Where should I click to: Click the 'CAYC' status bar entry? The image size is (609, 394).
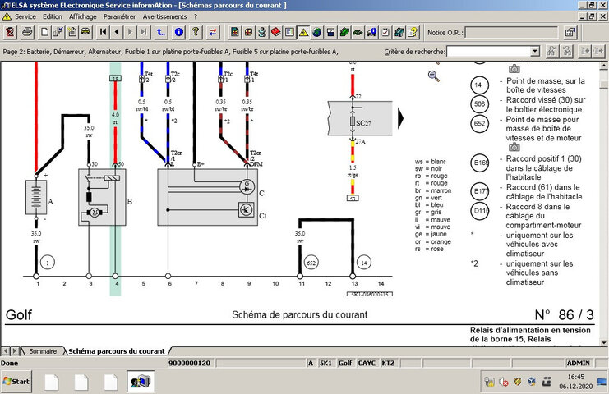click(367, 363)
